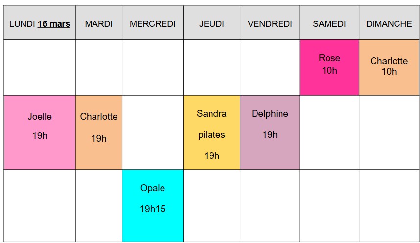Click the MARDI column header
The height and width of the screenshot is (243, 420).
point(99,23)
